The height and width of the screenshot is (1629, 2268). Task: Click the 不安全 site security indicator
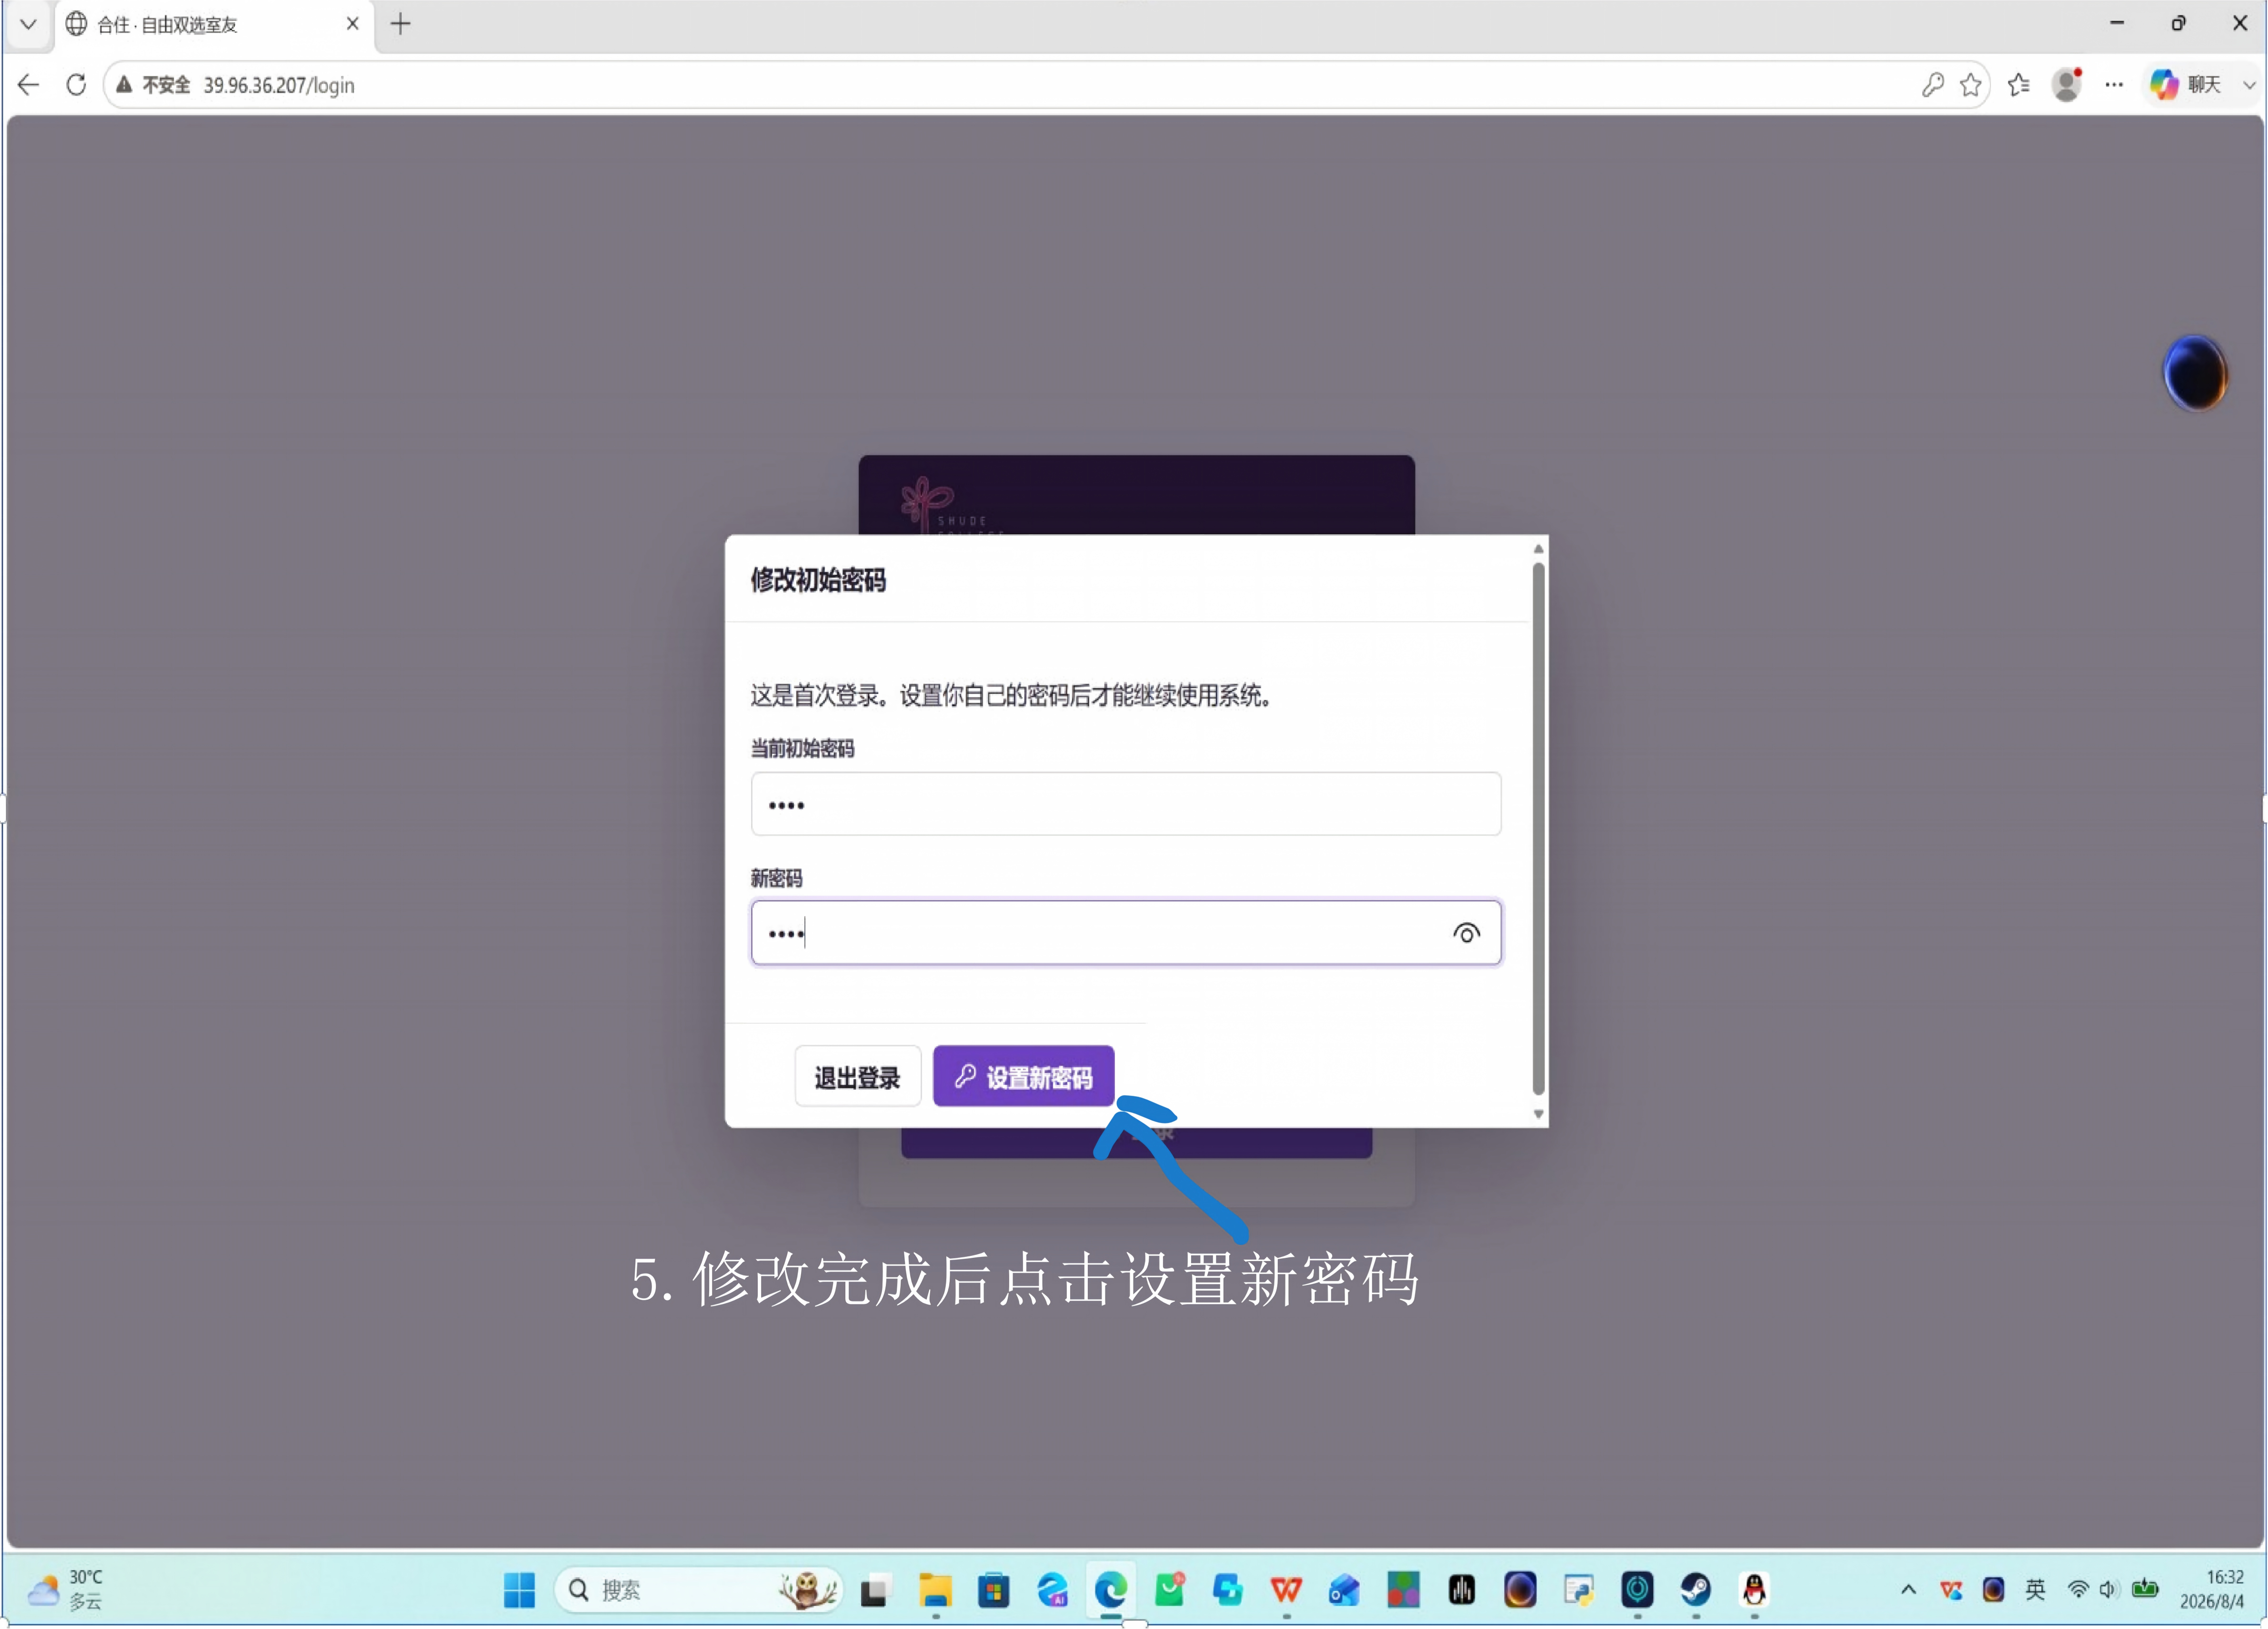(153, 85)
